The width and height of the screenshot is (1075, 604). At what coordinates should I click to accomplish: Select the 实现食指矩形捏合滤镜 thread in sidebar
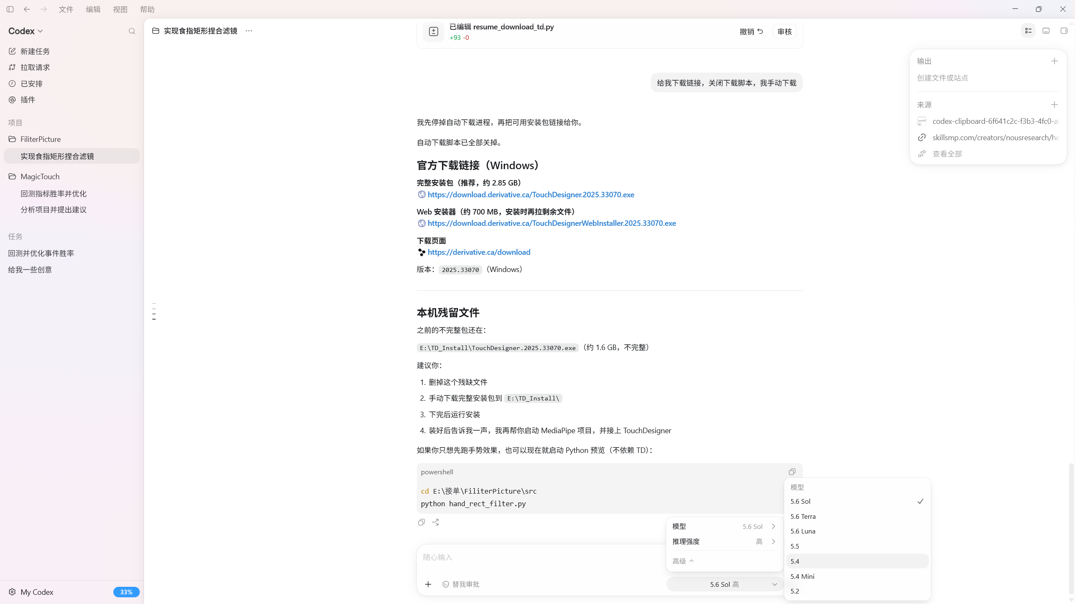tap(72, 156)
